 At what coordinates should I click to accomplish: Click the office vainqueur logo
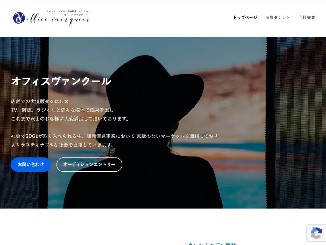click(52, 18)
